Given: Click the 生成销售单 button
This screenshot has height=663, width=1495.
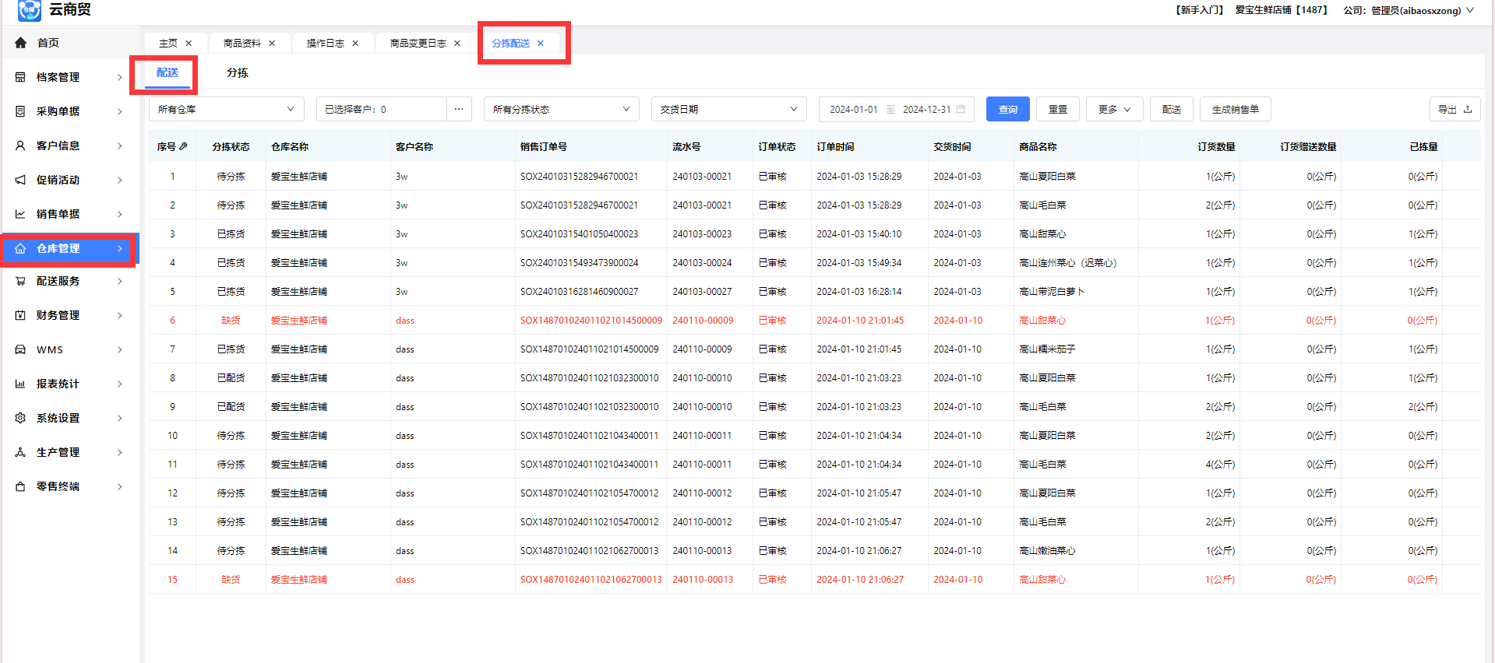Looking at the screenshot, I should [x=1235, y=110].
